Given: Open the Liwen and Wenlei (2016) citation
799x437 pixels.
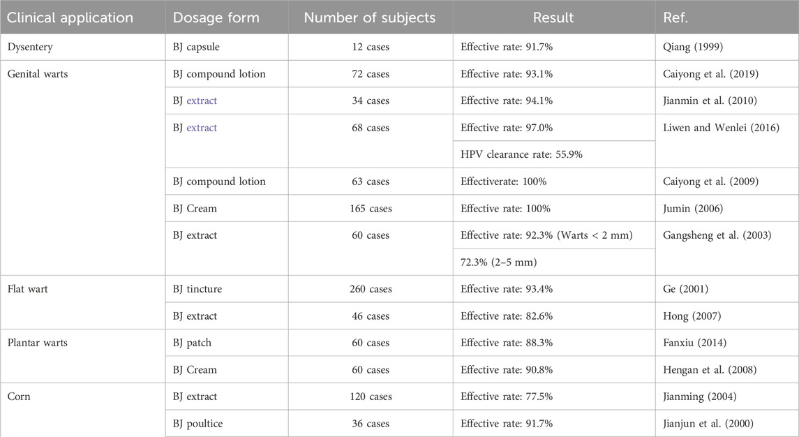Looking at the screenshot, I should (721, 128).
